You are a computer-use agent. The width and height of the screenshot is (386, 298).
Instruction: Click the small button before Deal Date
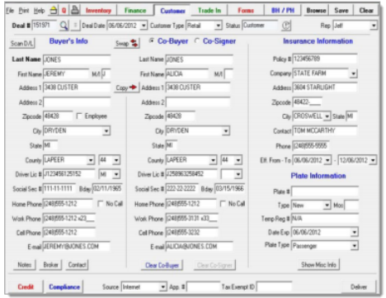[75, 26]
